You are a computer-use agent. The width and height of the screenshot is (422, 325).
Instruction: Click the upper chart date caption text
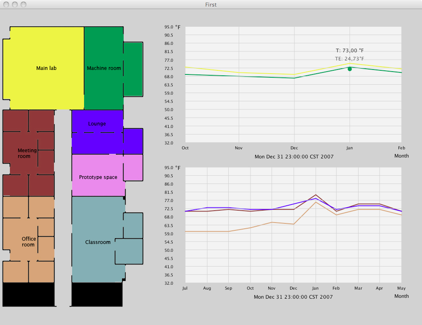tap(294, 157)
